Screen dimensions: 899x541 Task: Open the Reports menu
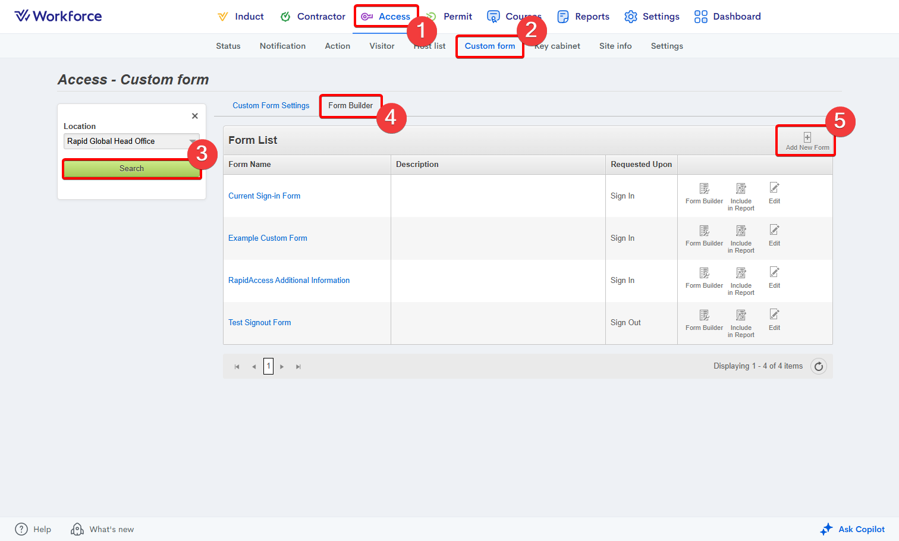[x=583, y=17]
